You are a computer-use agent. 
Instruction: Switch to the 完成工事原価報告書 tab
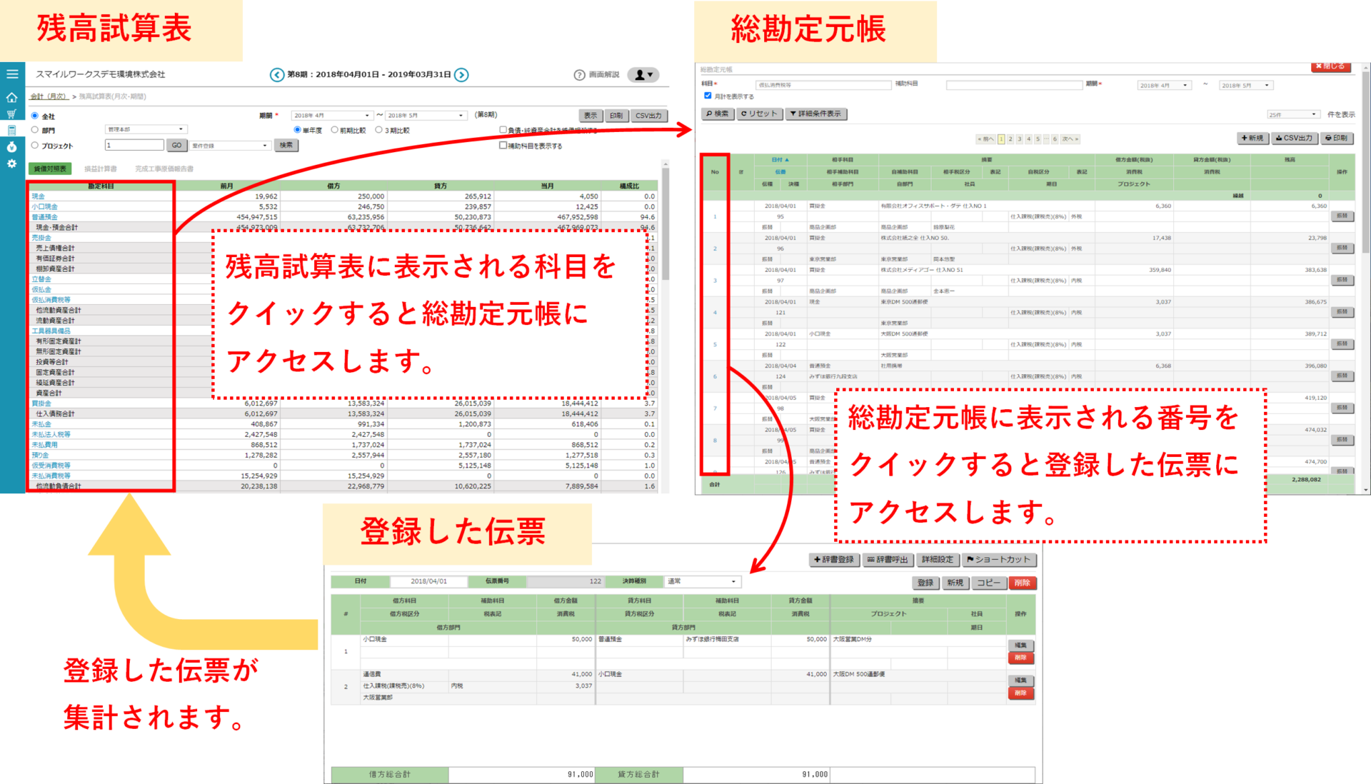pos(164,169)
